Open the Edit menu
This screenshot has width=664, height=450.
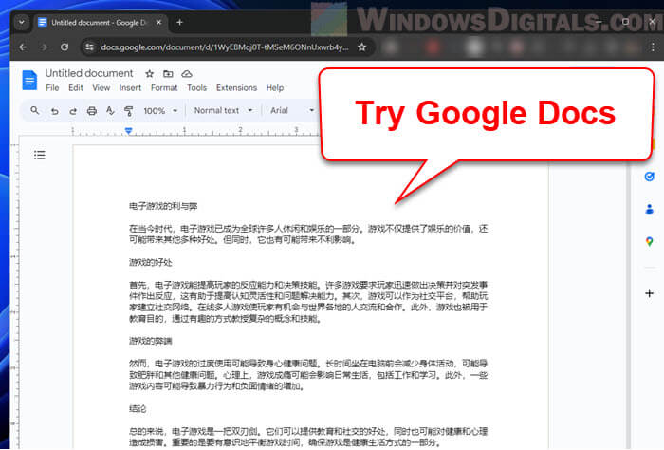pyautogui.click(x=76, y=88)
